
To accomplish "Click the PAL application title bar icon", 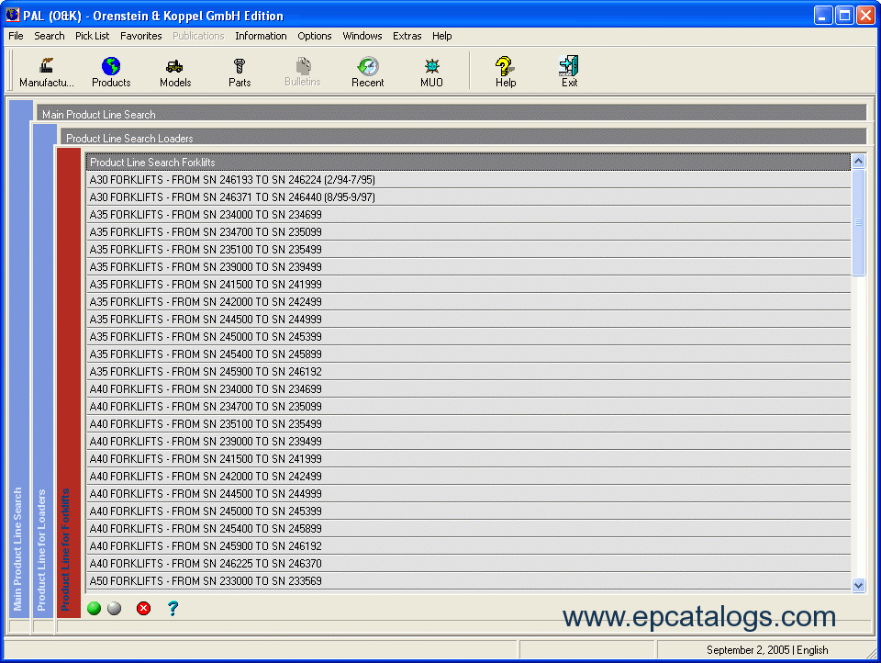I will tap(12, 15).
